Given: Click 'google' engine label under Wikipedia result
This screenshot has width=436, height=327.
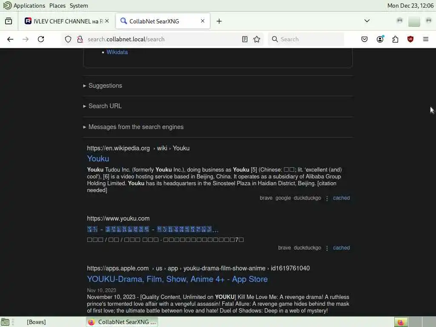Looking at the screenshot, I should (283, 198).
